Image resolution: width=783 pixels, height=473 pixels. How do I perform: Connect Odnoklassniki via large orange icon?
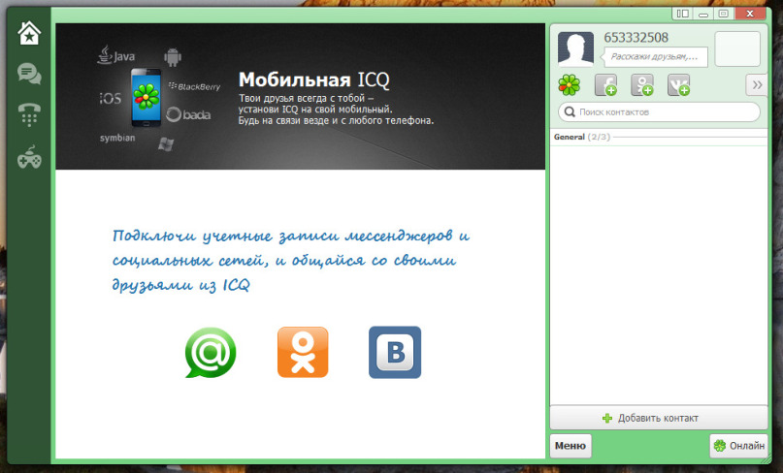[x=303, y=352]
